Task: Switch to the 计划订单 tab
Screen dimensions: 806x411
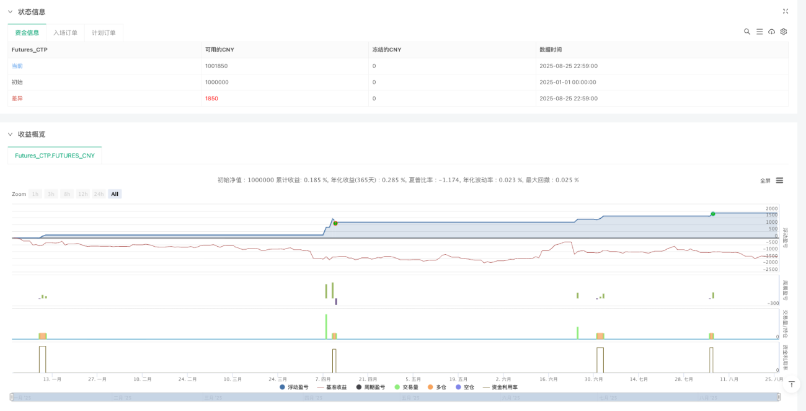Action: tap(104, 33)
